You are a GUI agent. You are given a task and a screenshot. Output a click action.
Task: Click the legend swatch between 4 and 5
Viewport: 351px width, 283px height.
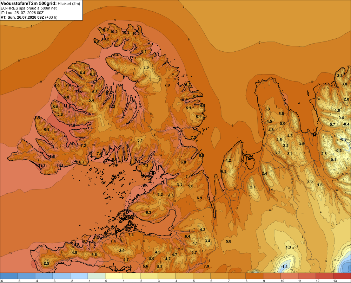click(184, 276)
